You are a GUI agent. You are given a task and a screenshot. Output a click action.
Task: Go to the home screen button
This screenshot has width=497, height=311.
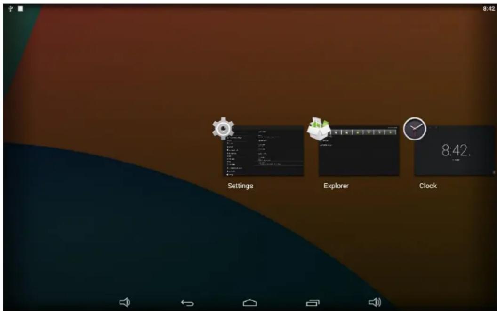pyautogui.click(x=250, y=303)
